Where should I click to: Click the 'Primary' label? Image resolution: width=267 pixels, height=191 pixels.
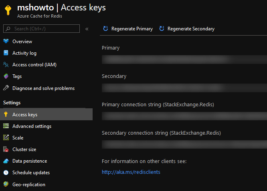pyautogui.click(x=111, y=48)
